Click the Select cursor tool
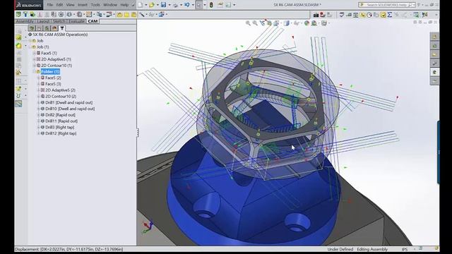 click(x=199, y=5)
